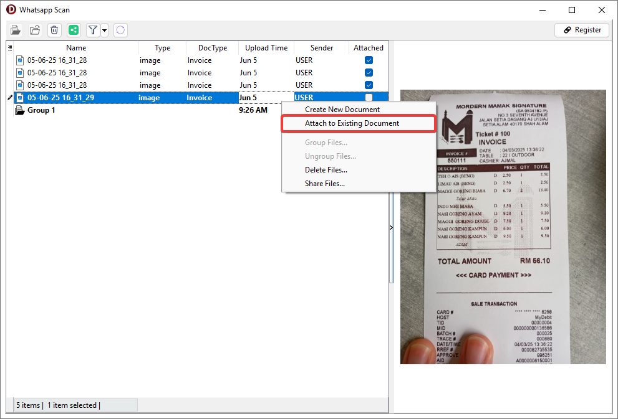Click the Group 1 folder icon
This screenshot has height=419, width=618.
tap(20, 110)
